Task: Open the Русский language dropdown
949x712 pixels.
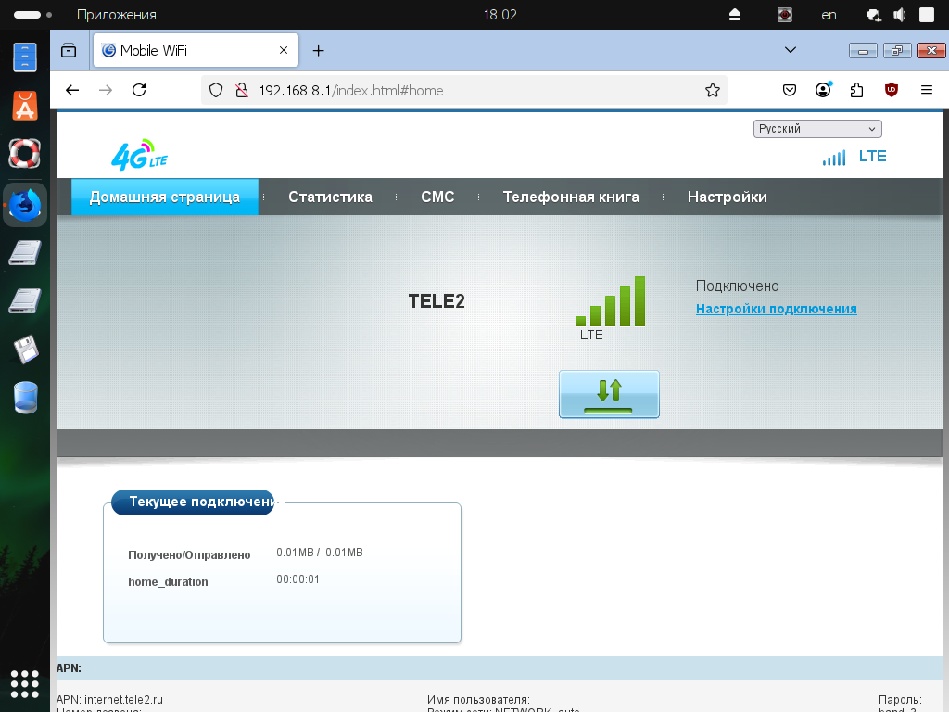Action: point(817,128)
